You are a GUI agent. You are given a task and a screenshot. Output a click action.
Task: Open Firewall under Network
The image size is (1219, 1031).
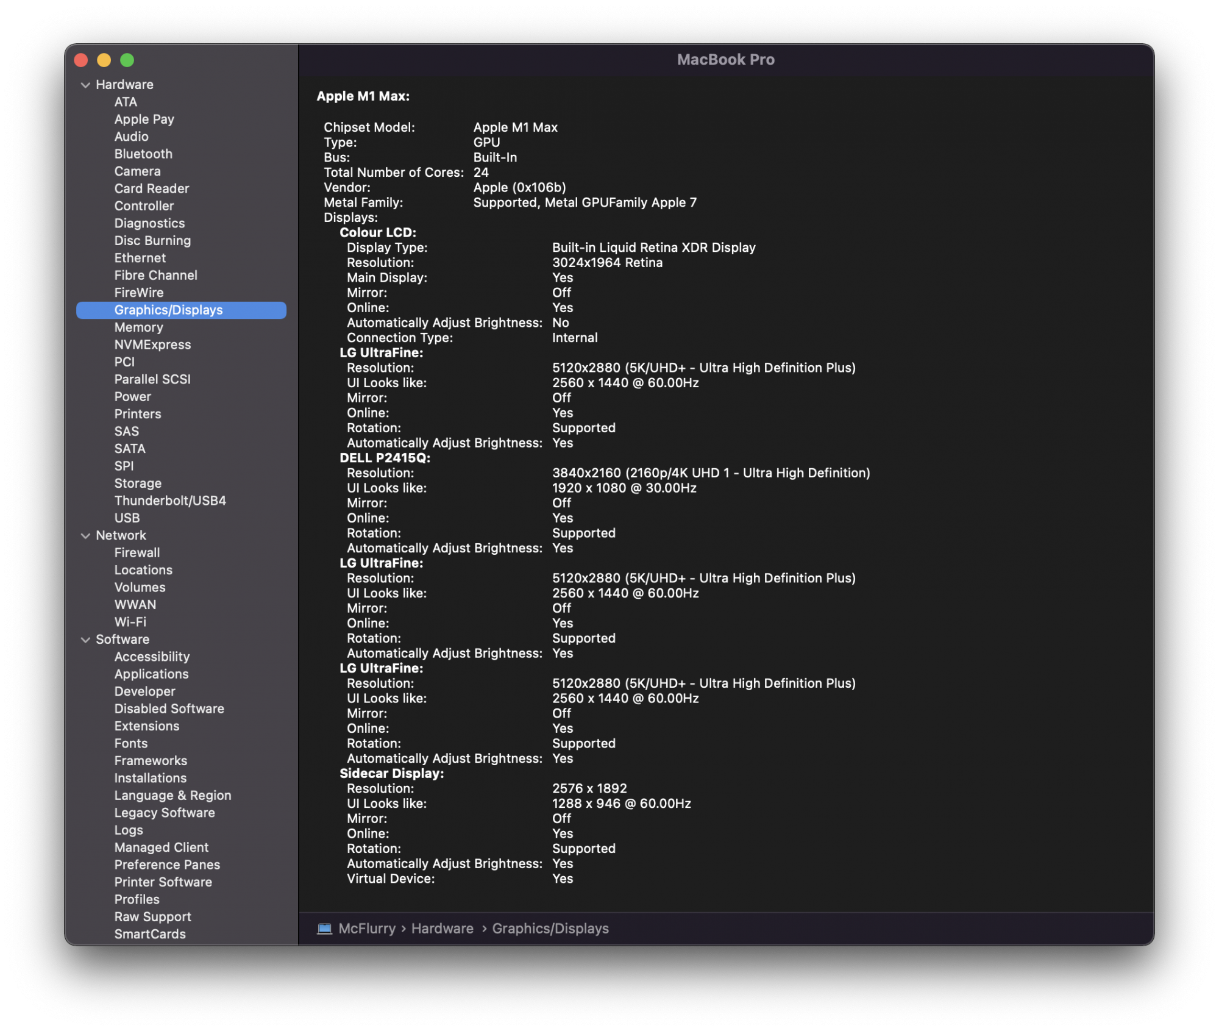pos(137,552)
